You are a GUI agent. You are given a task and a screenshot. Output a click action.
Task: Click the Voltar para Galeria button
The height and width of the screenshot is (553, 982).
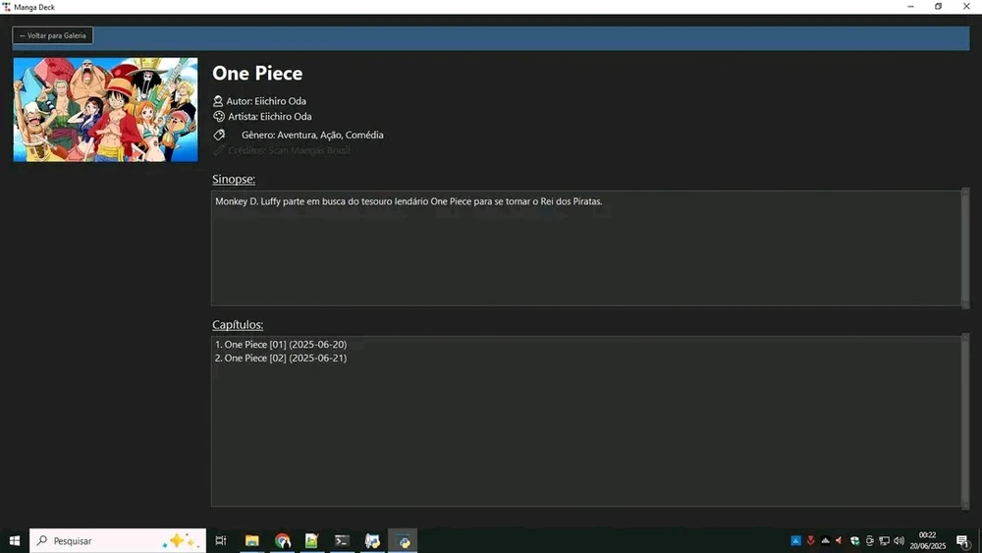tap(53, 35)
